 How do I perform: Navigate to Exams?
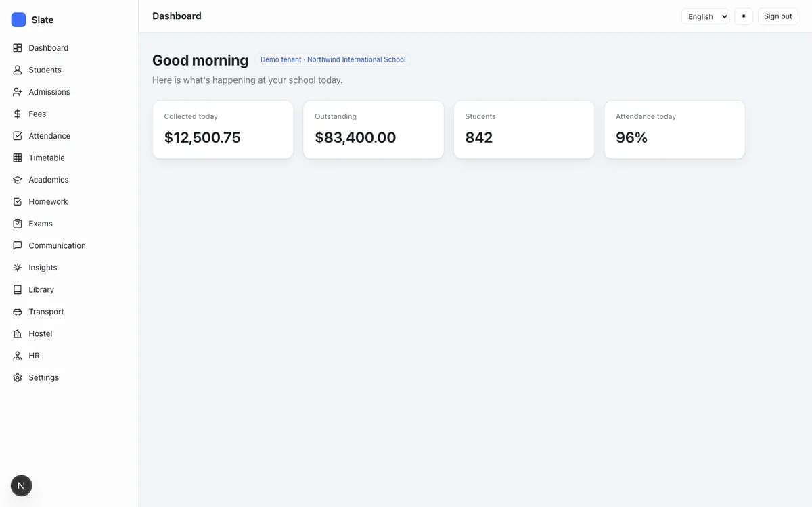(x=41, y=224)
